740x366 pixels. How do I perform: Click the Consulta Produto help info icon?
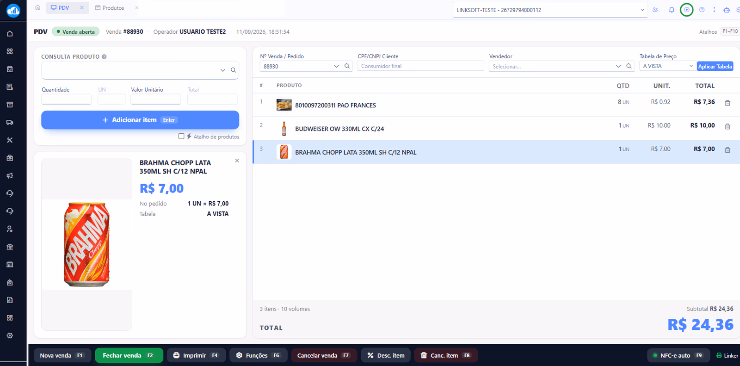[104, 57]
